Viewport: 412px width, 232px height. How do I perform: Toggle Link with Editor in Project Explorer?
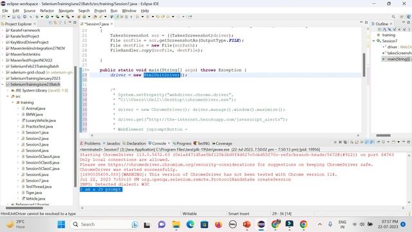(x=55, y=23)
